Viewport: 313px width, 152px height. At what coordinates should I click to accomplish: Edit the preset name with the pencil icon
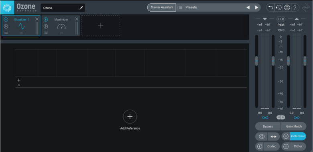(81, 8)
